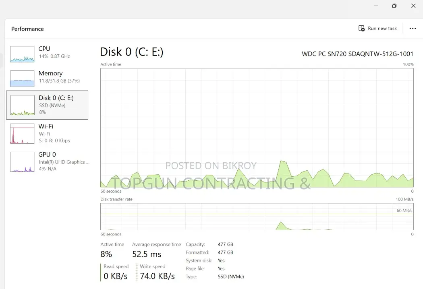Image resolution: width=423 pixels, height=289 pixels.
Task: Click the Disk transfer rate label
Action: (116, 200)
